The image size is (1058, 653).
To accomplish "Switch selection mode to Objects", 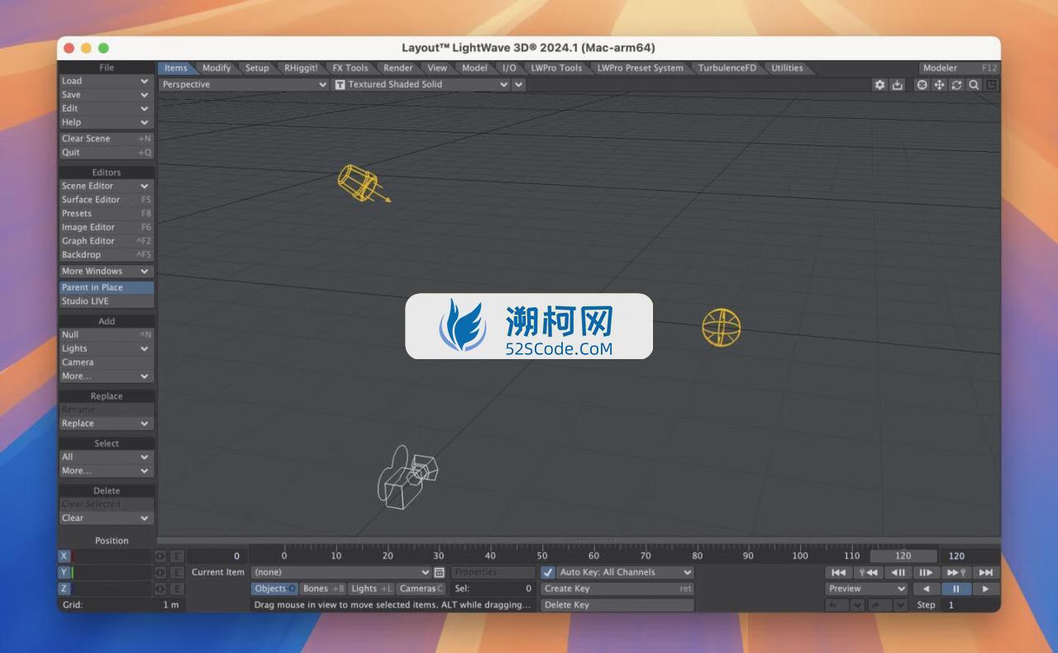I will (x=274, y=589).
